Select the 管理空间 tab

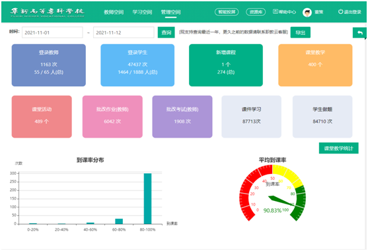(x=170, y=12)
